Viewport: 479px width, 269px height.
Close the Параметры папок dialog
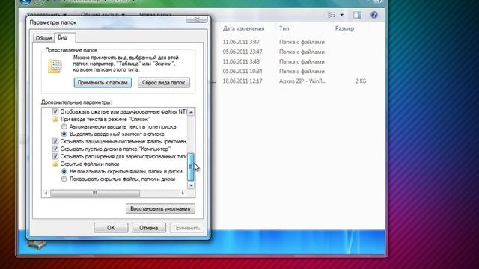coord(196,19)
